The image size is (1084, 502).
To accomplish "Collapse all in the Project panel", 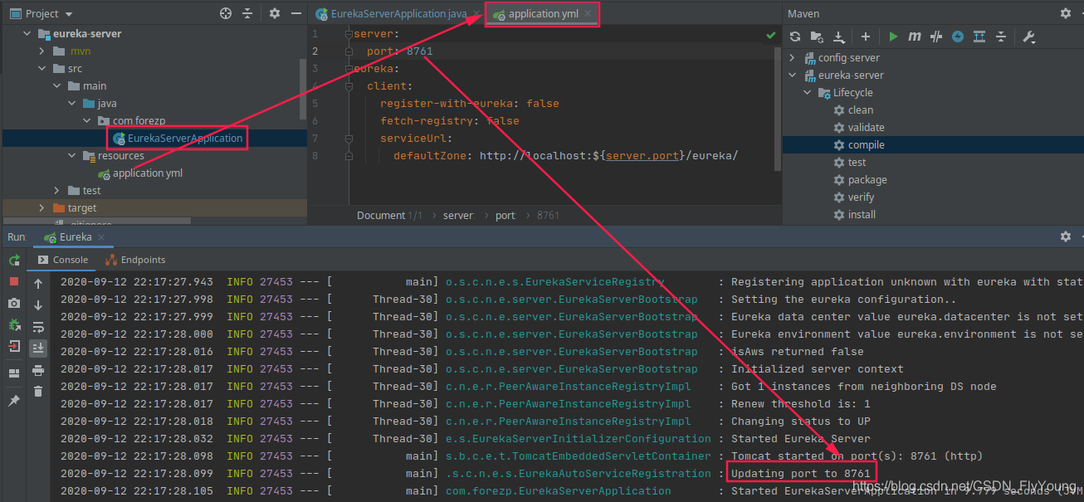I will click(247, 13).
